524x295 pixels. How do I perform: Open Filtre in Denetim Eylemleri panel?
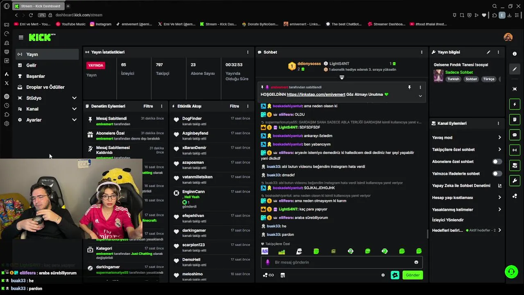coord(148,106)
